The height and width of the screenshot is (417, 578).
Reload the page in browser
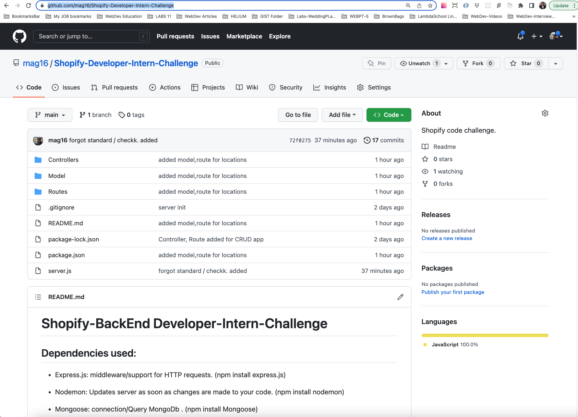point(28,5)
